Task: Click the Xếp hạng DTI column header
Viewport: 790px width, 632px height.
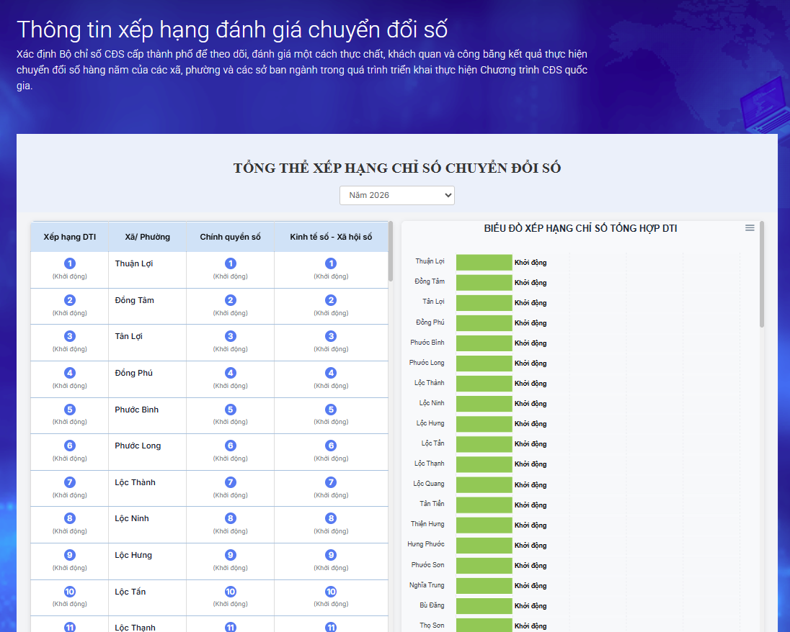Action: (x=69, y=237)
